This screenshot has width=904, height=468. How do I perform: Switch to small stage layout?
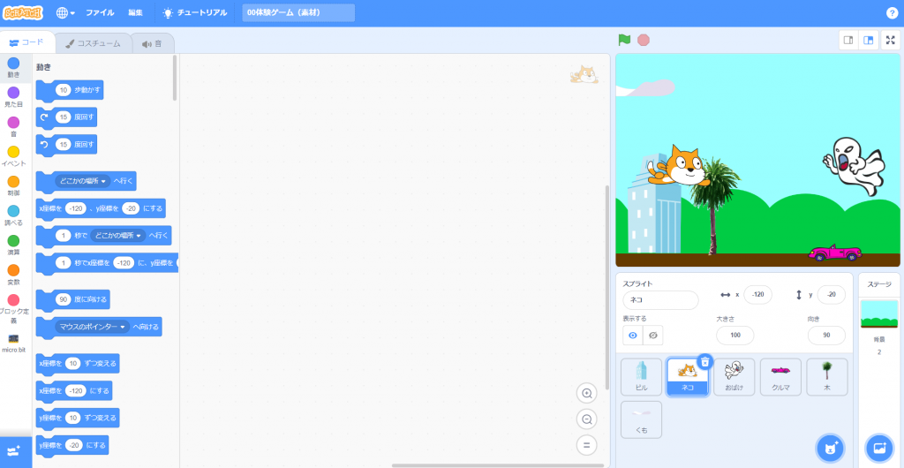[x=848, y=41]
